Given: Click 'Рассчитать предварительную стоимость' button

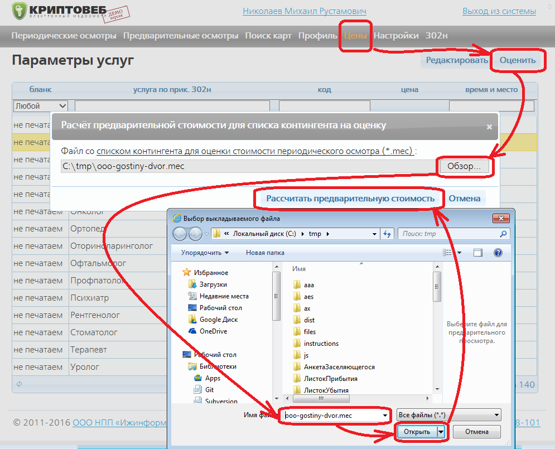Looking at the screenshot, I should [x=350, y=199].
